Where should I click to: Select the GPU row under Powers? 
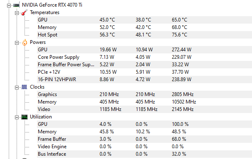pos(144,50)
